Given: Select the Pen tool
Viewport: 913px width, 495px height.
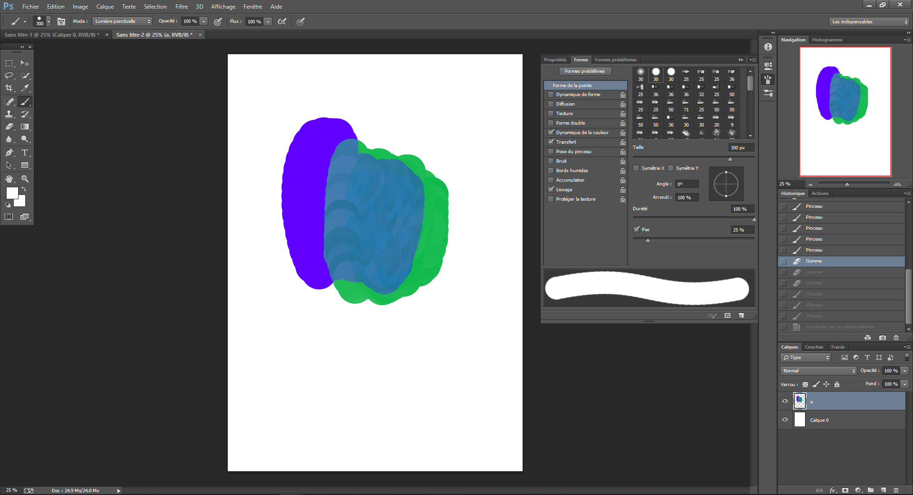Looking at the screenshot, I should click(x=9, y=153).
